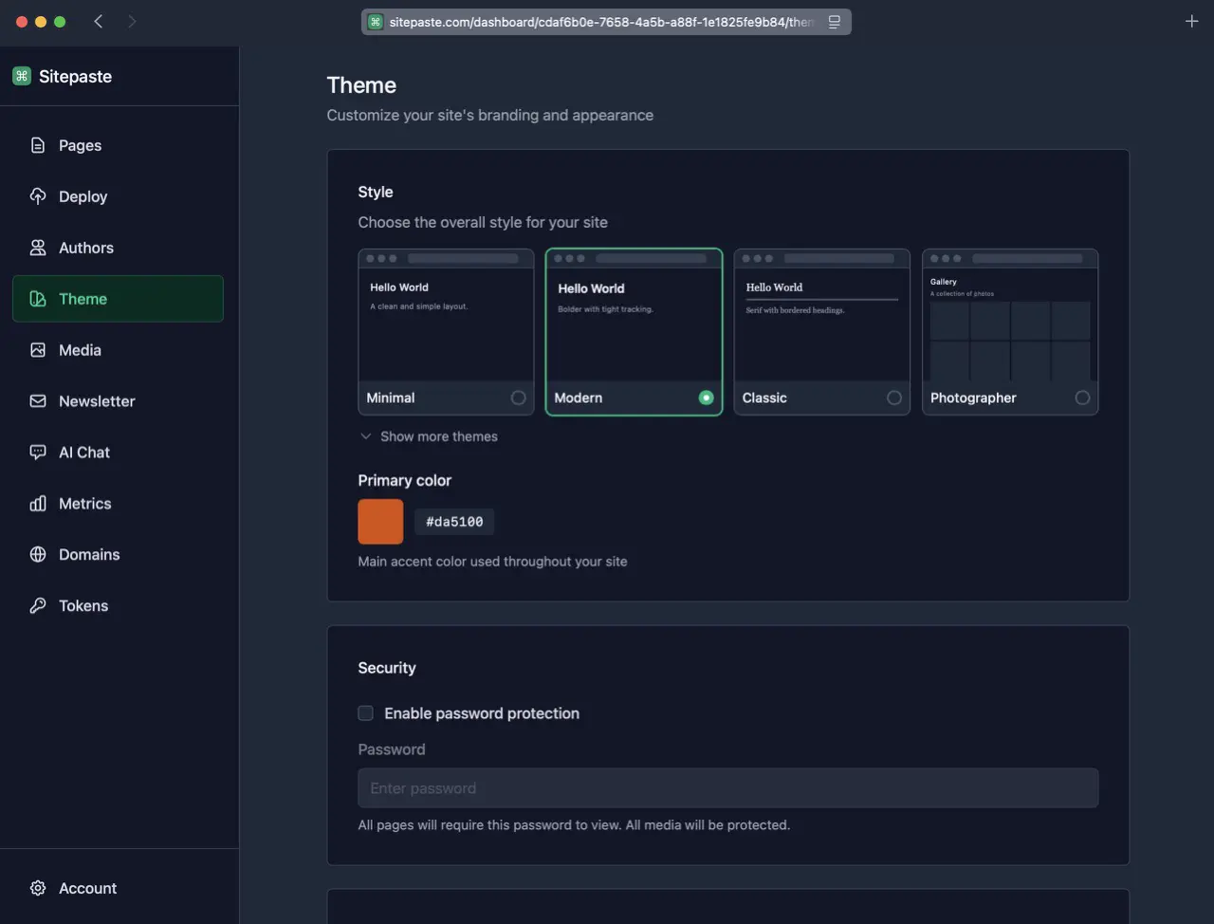
Task: Open Tokens via the key icon
Action: [38, 605]
